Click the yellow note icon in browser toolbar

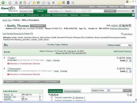pos(60,3)
